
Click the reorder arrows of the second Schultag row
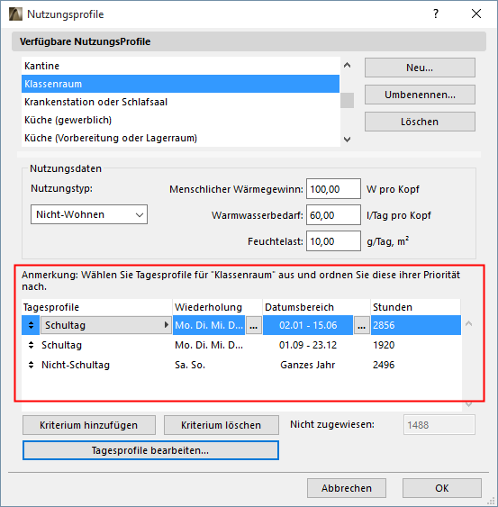tap(31, 345)
